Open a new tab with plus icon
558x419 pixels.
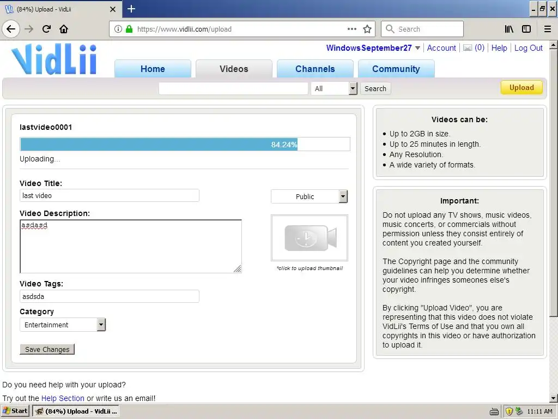[131, 9]
